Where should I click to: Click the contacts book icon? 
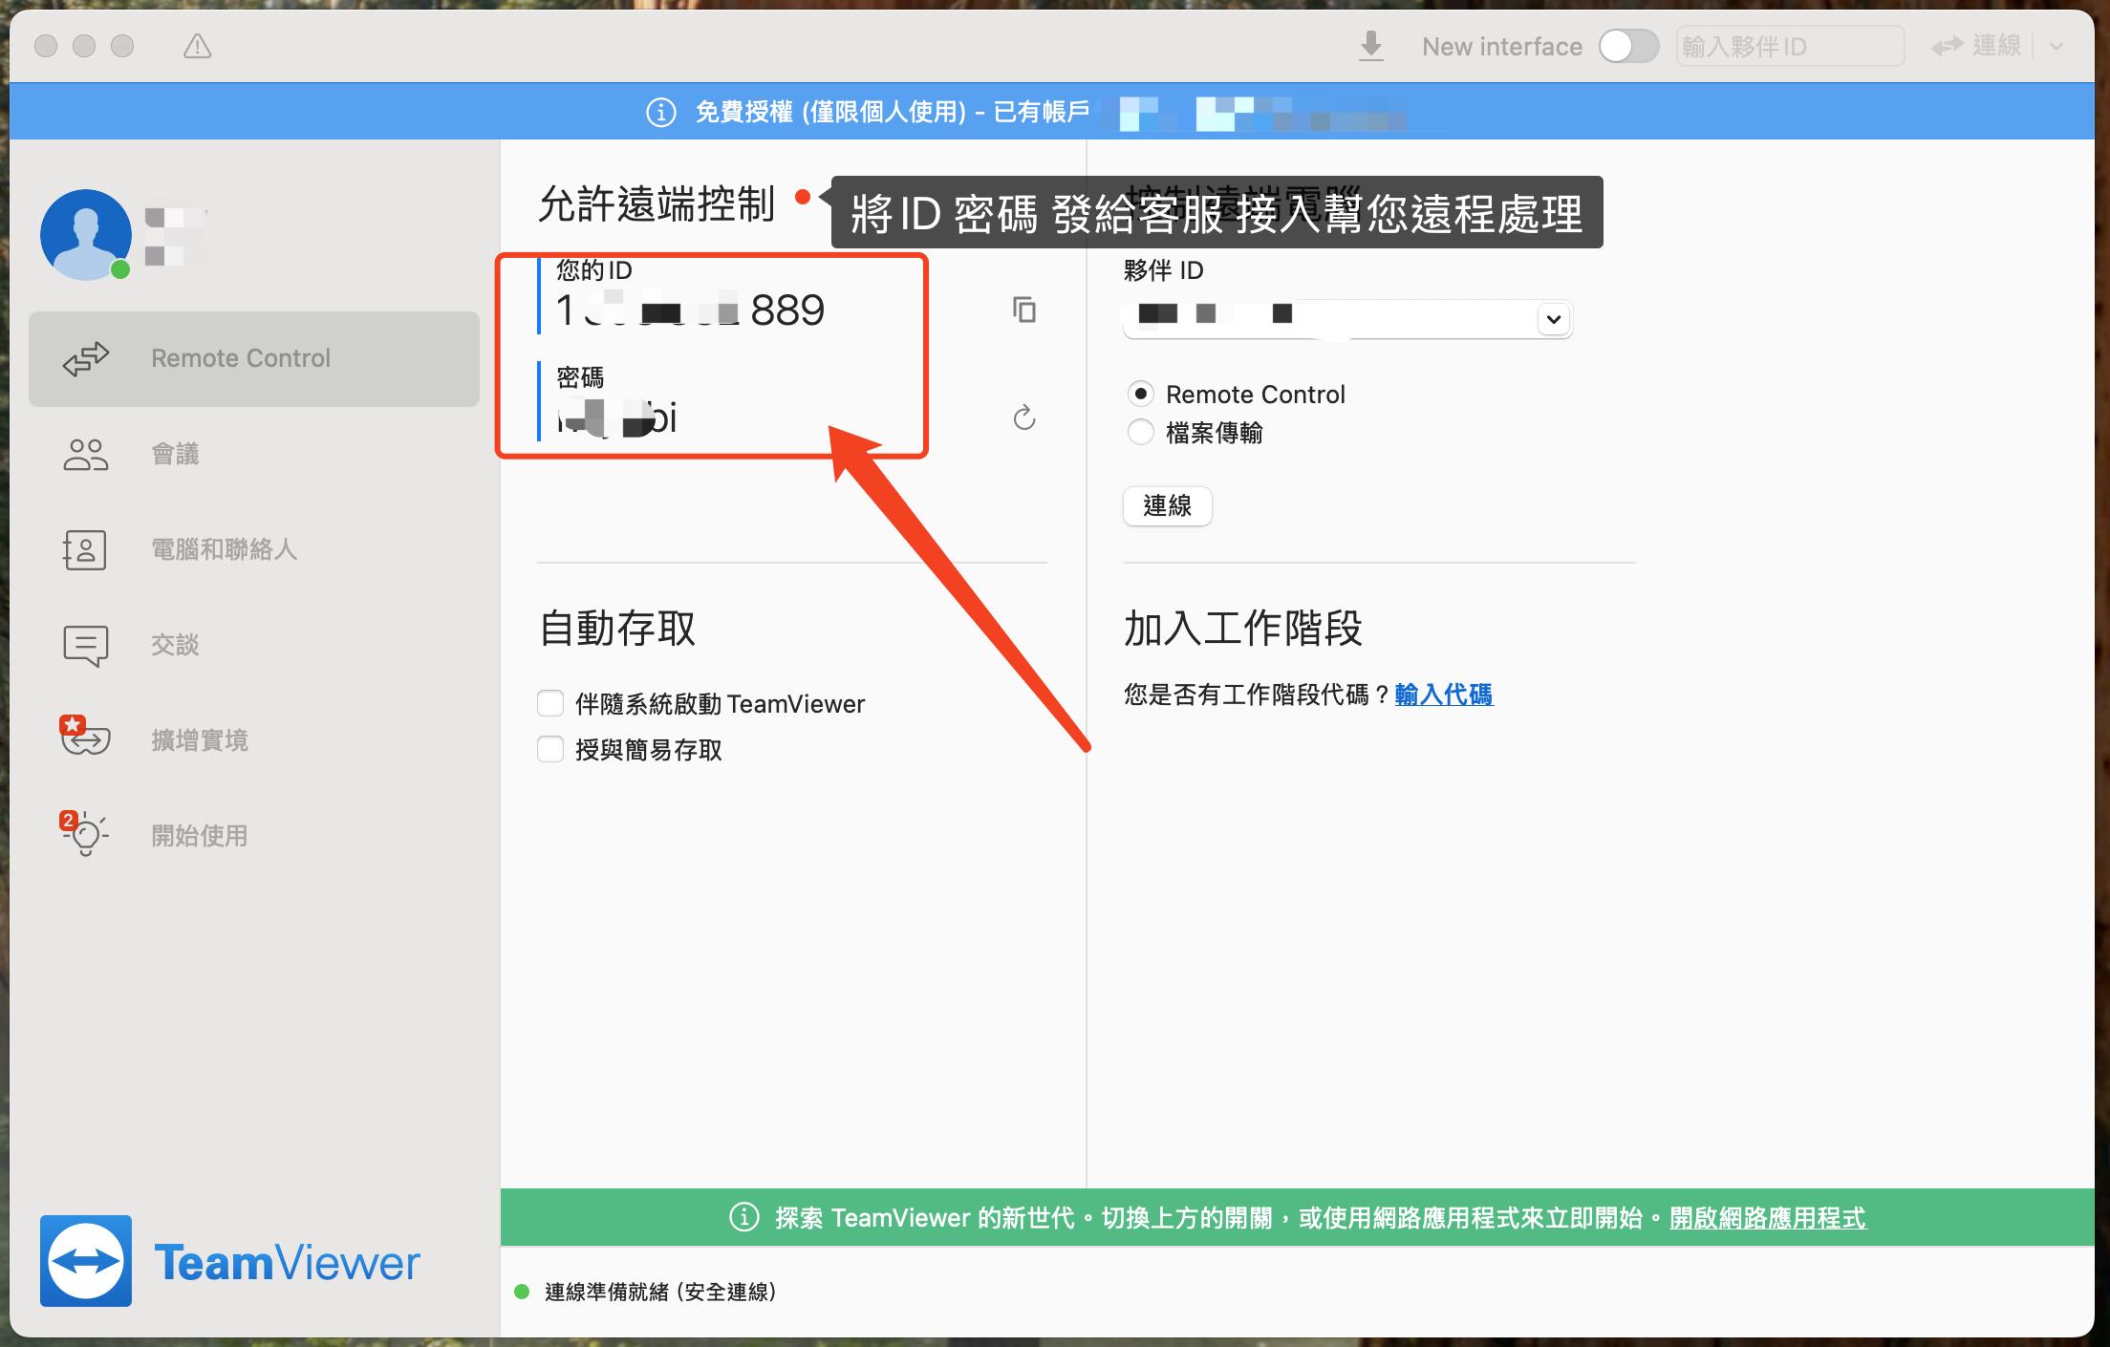(x=85, y=550)
